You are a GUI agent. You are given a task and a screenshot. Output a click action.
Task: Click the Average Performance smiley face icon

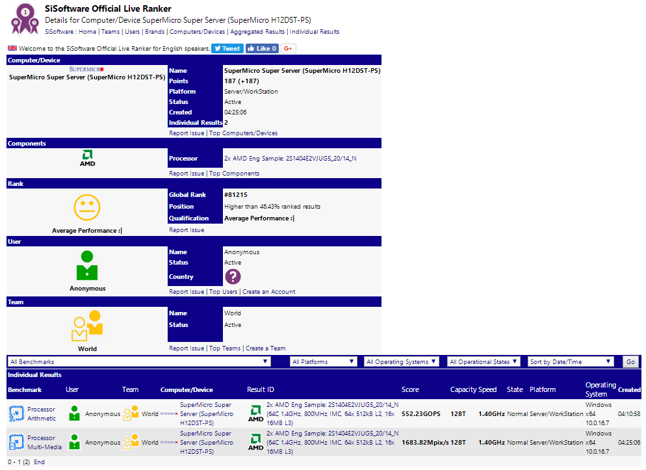87,207
